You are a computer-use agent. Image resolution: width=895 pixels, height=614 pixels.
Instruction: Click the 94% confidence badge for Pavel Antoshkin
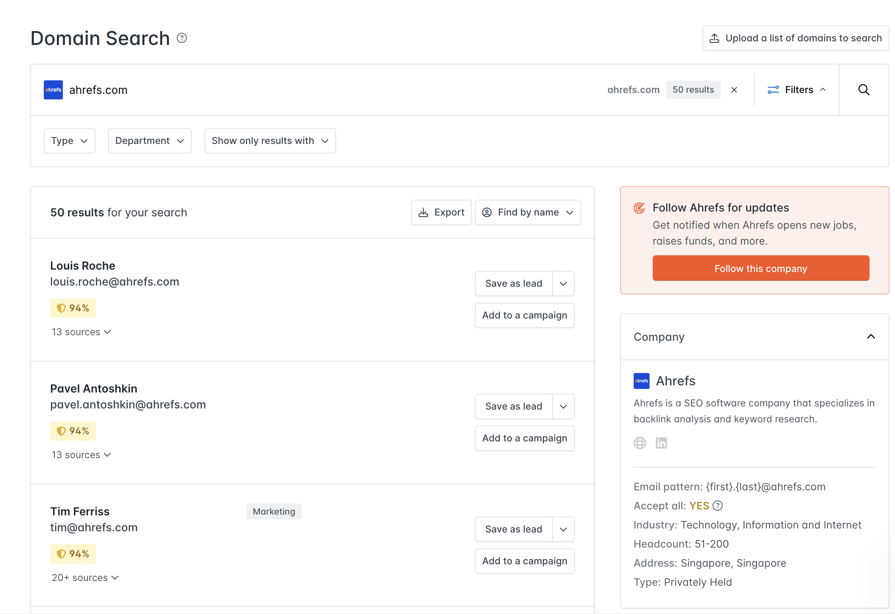coord(73,431)
